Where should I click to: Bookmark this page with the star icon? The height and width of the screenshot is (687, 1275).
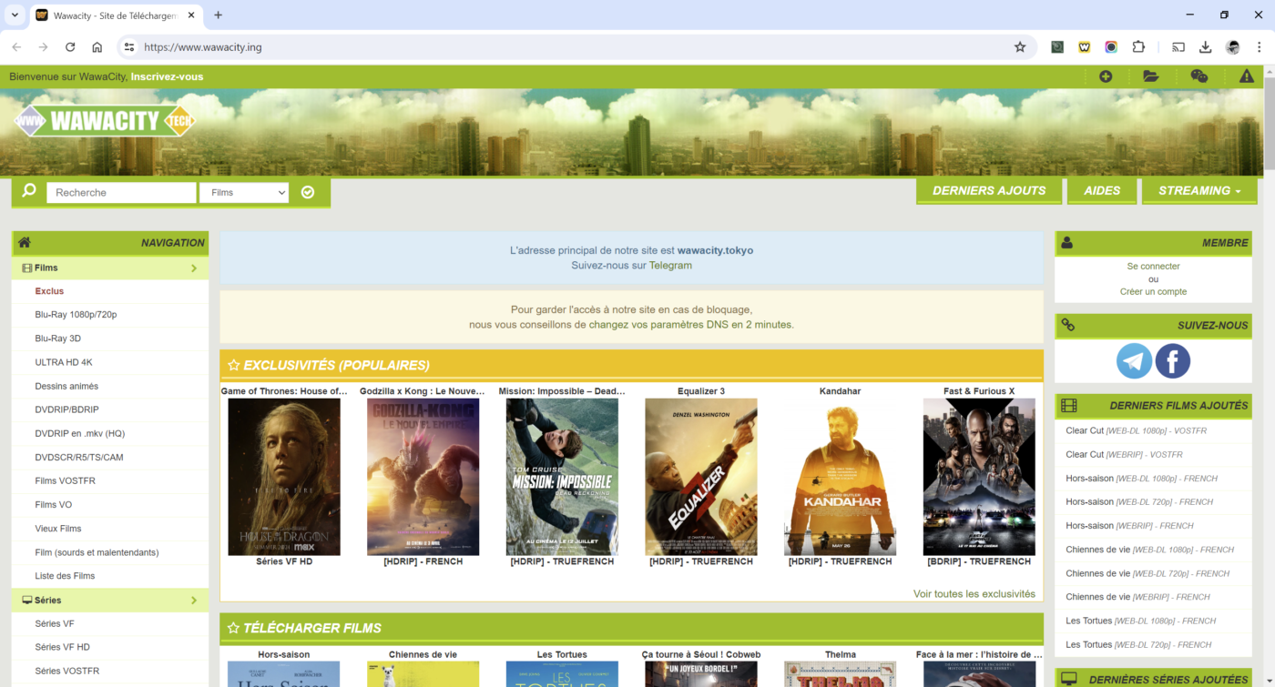pyautogui.click(x=1020, y=47)
